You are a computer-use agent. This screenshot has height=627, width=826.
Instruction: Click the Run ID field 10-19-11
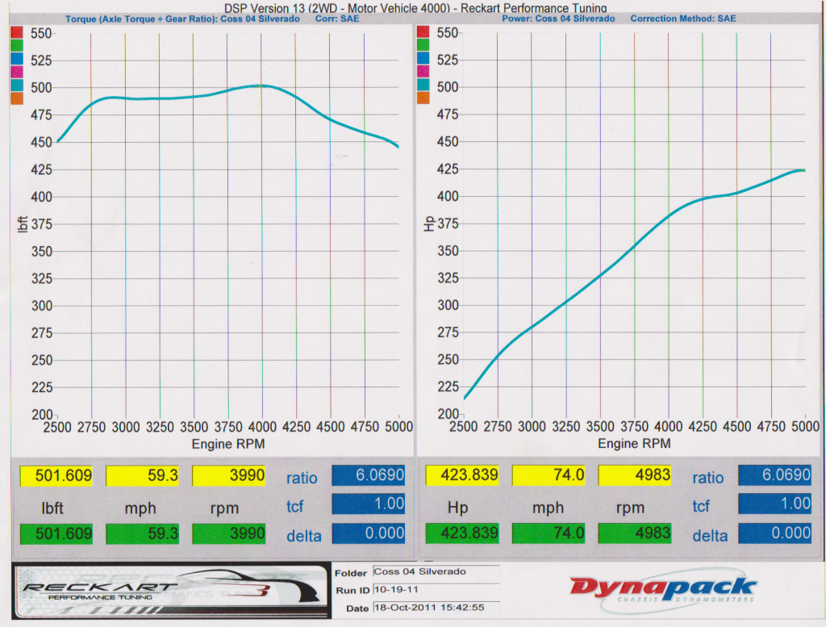point(436,590)
